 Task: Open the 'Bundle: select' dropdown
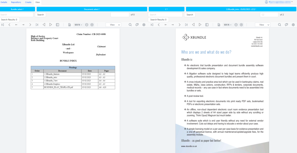[17, 9]
